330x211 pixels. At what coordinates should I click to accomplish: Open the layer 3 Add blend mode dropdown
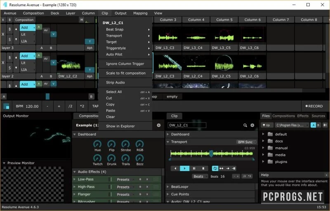pos(28,28)
